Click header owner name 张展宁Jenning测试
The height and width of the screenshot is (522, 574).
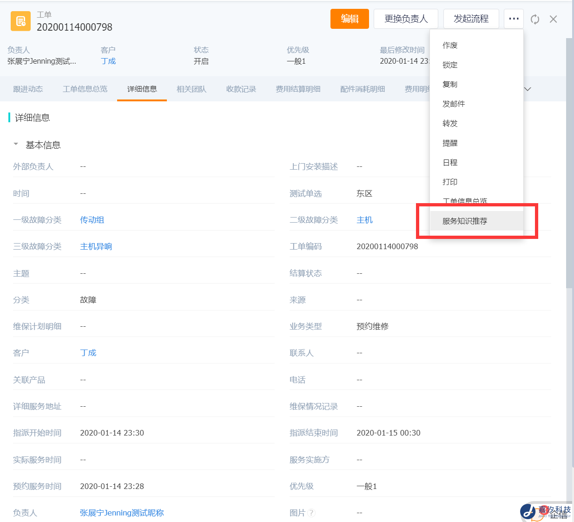point(41,61)
